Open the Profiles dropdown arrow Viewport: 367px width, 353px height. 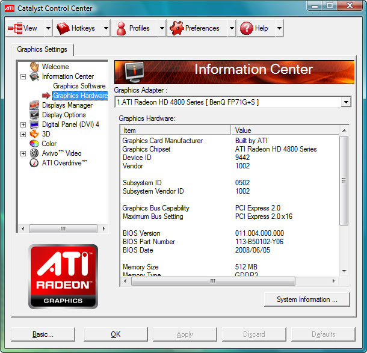(162, 28)
